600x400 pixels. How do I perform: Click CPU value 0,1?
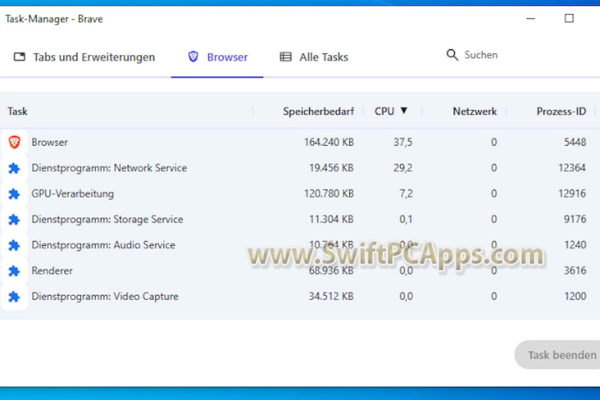[406, 219]
